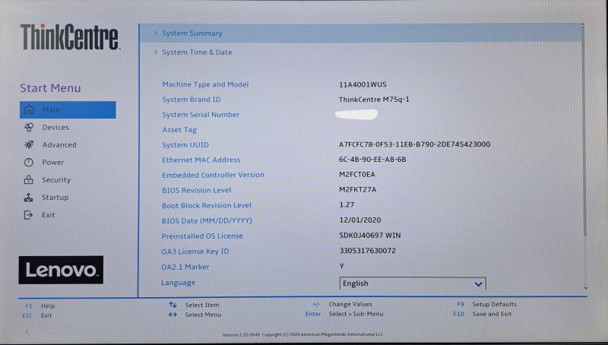Open the Devices menu
Image resolution: width=608 pixels, height=345 pixels.
point(55,127)
